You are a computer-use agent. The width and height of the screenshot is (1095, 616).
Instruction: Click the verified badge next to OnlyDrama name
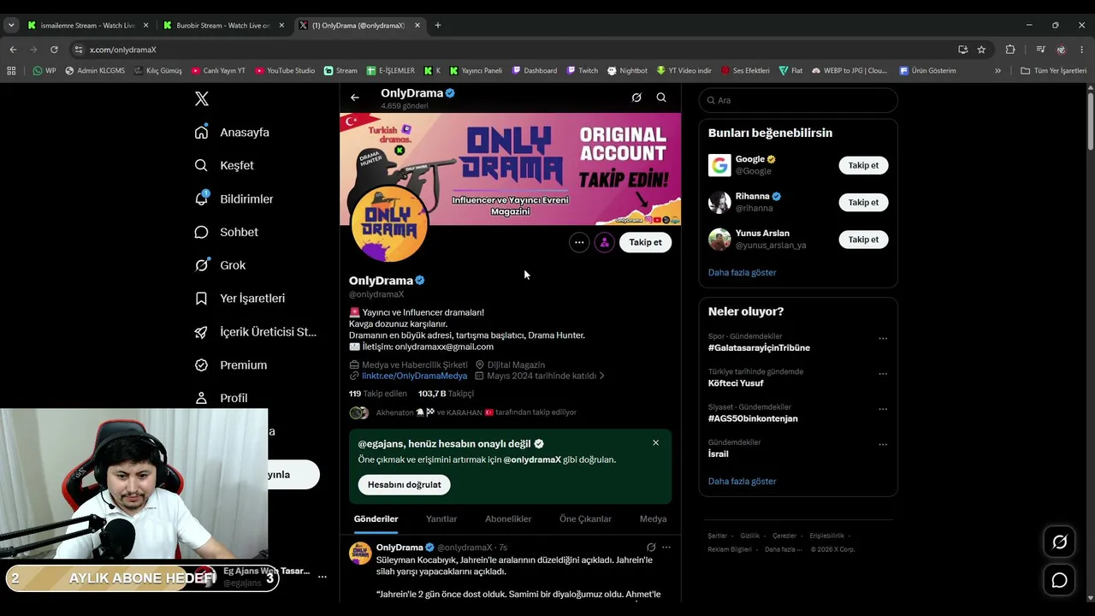click(x=420, y=280)
